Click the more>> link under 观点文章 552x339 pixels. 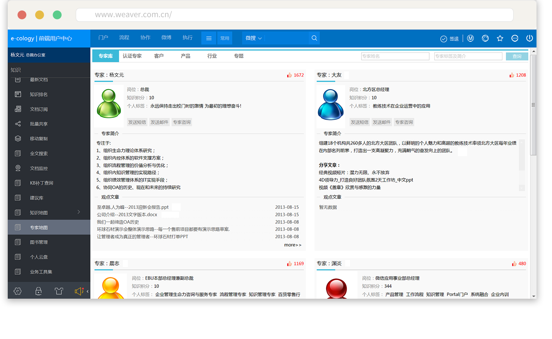pyautogui.click(x=292, y=245)
